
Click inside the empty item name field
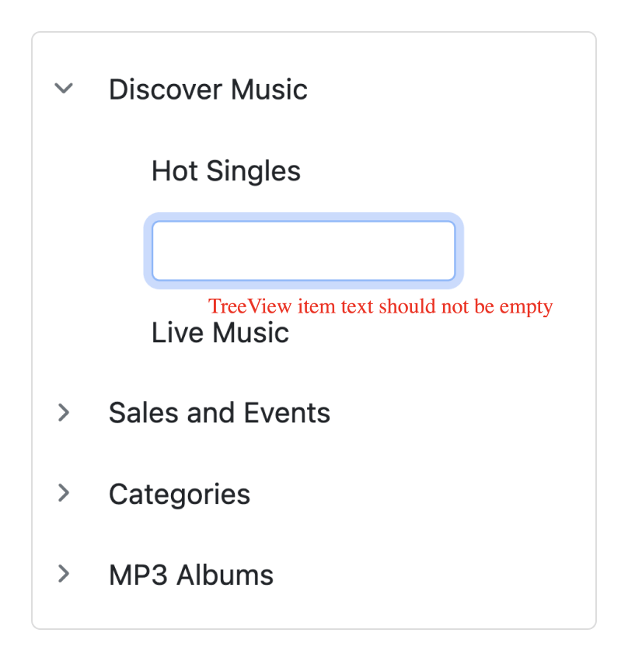(x=304, y=250)
